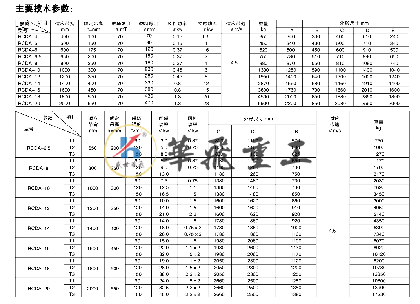The height and width of the screenshot is (304, 420).
Task: Select the RCDA-16 model cell in lower table
Action: 39,248
